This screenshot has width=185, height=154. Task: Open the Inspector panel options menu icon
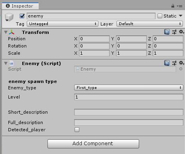coord(179,6)
